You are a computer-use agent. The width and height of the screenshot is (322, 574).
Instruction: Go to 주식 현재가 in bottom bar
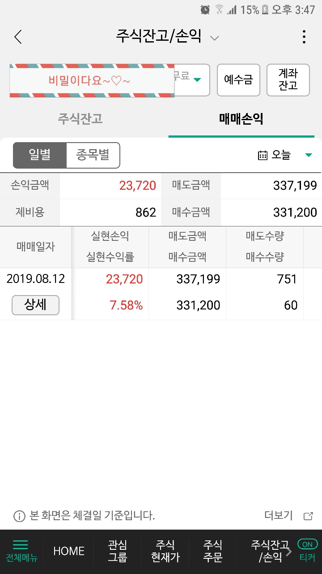165,551
